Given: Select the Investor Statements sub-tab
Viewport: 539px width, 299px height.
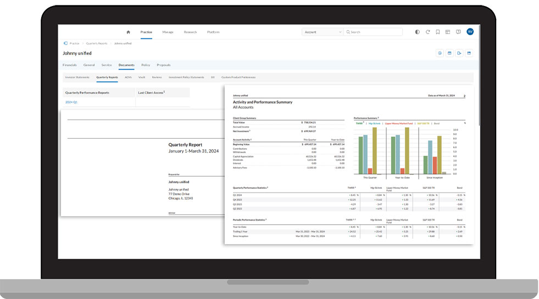Looking at the screenshot, I should click(77, 77).
